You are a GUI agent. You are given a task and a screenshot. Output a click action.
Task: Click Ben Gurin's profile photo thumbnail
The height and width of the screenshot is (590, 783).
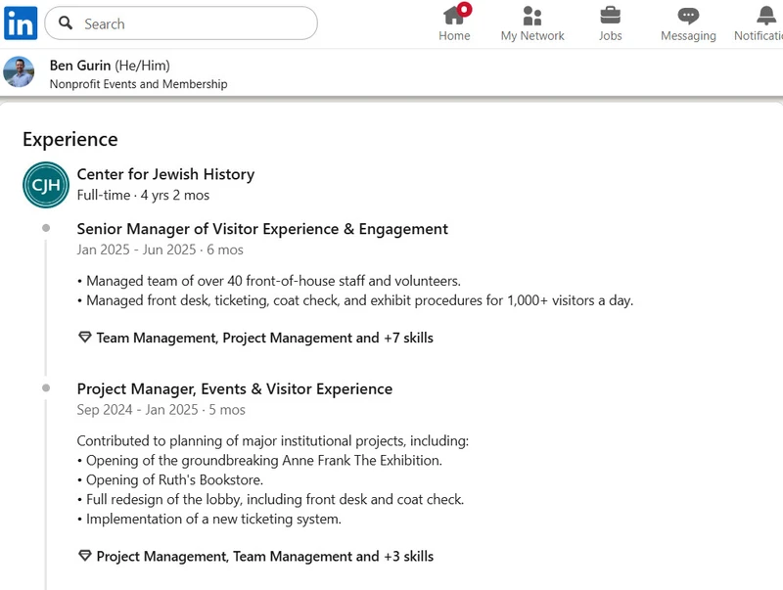click(x=19, y=72)
